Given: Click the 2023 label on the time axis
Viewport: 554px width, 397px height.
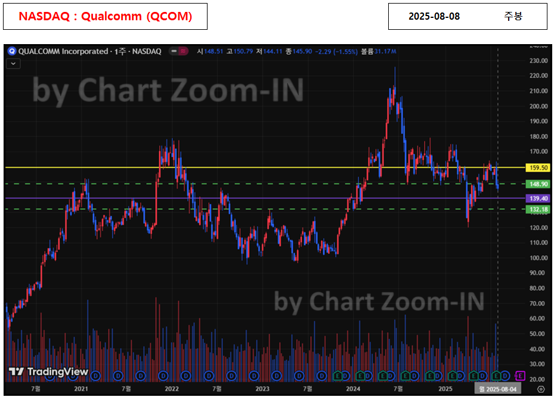Looking at the screenshot, I should pyautogui.click(x=262, y=389).
